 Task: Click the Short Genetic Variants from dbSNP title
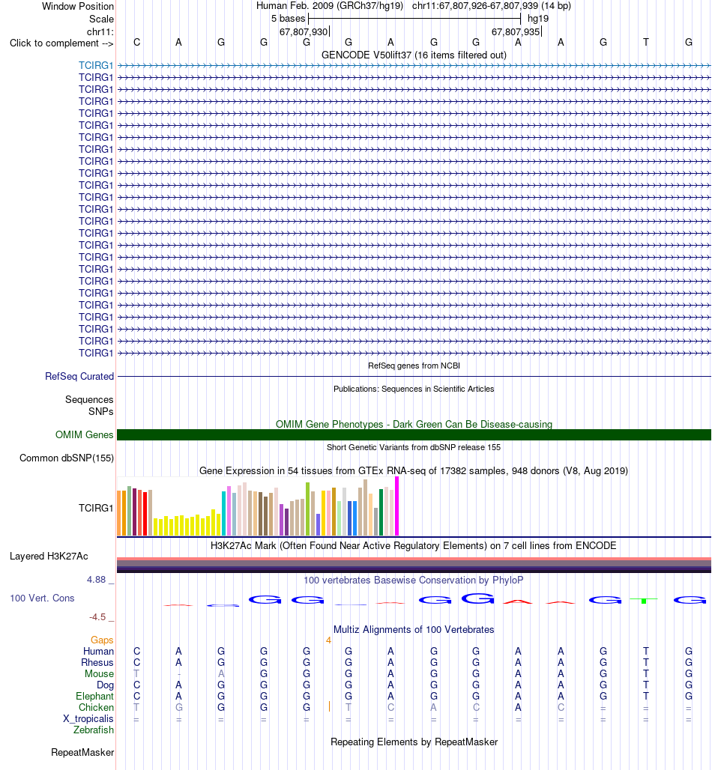coord(414,447)
